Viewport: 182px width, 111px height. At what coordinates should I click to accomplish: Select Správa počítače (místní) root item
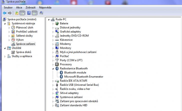coord(22,19)
